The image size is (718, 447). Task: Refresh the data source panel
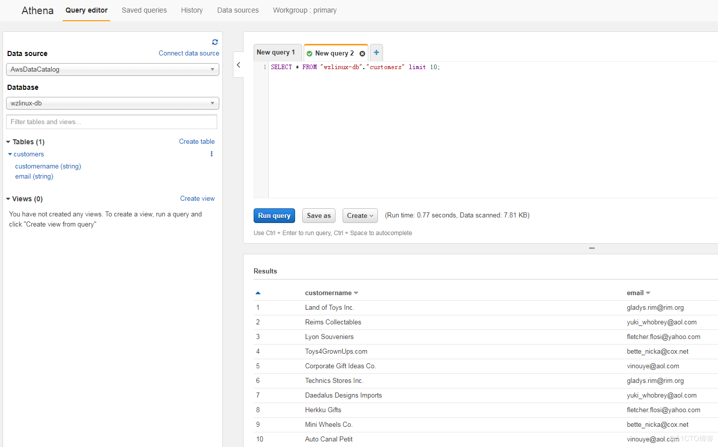(x=215, y=42)
